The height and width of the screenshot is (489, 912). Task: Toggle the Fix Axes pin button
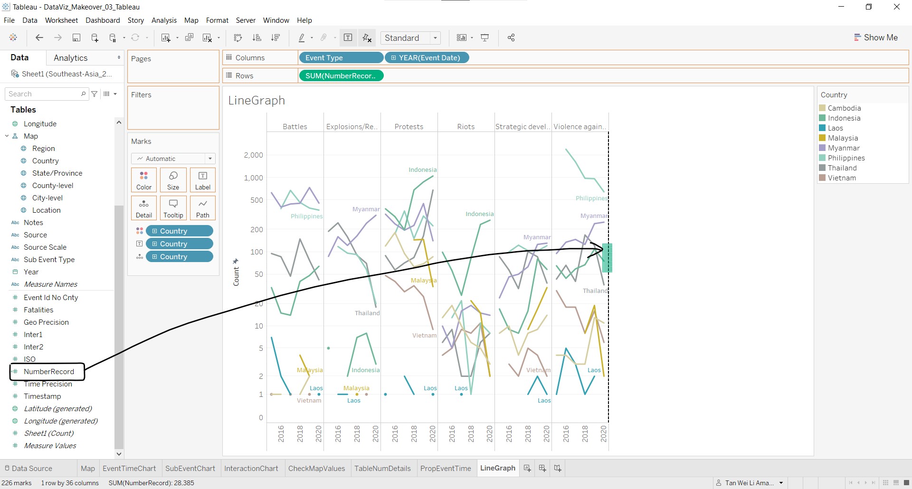tap(367, 38)
